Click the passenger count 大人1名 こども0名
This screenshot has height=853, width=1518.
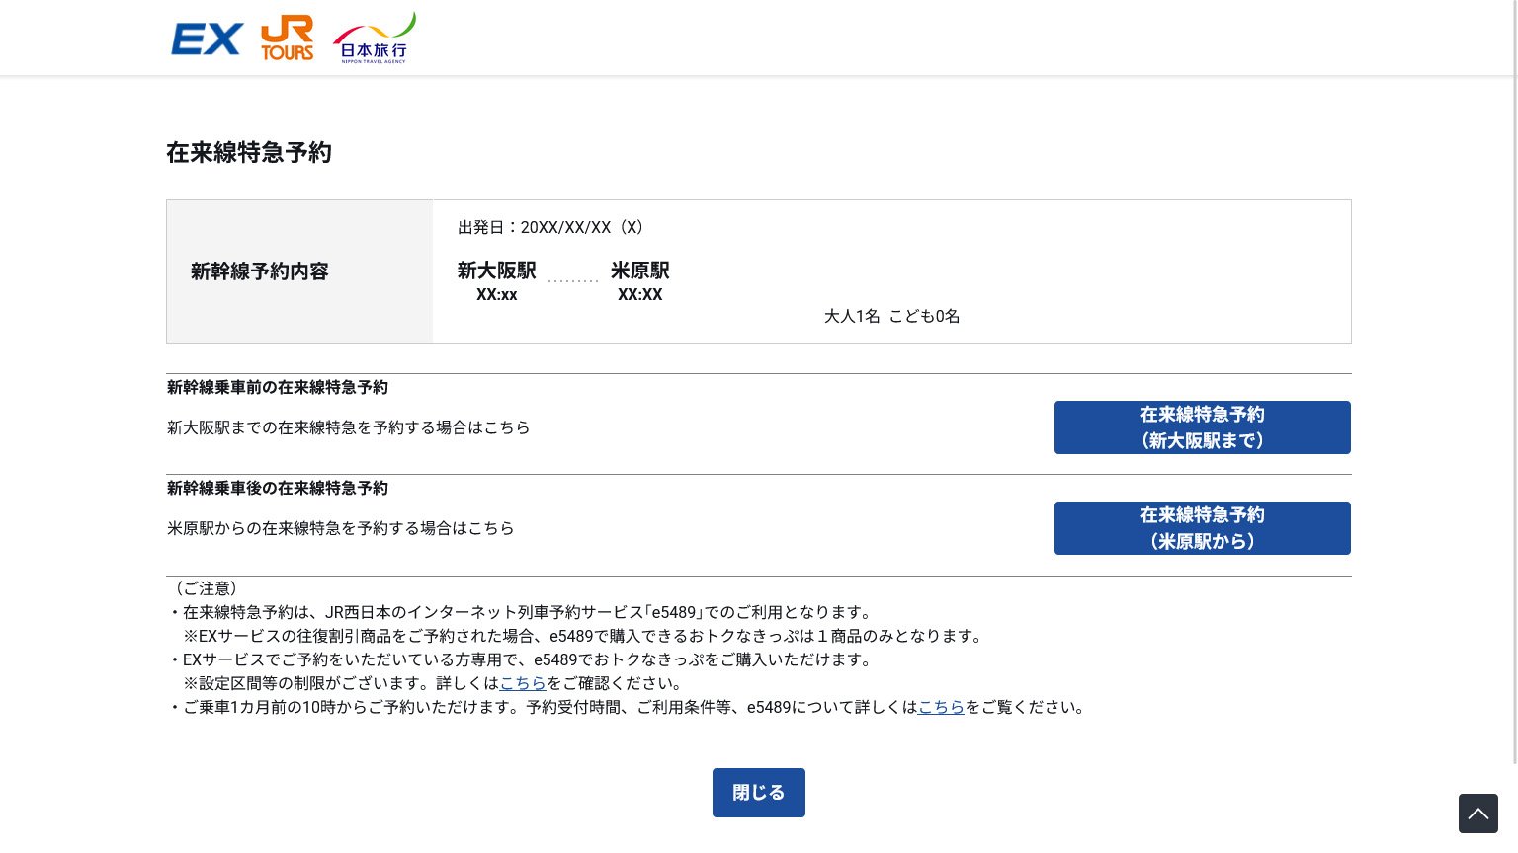click(x=892, y=316)
